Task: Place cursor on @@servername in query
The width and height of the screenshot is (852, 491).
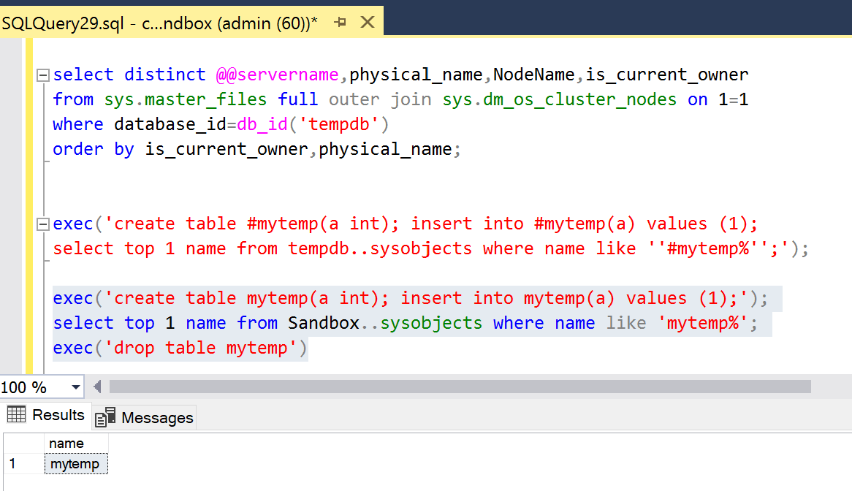Action: (277, 75)
